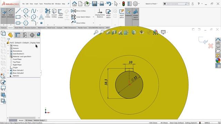Switch to the Features tab

point(4,28)
